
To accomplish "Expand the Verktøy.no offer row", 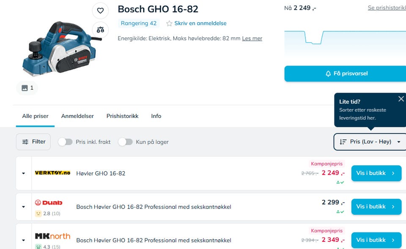I will [24, 173].
